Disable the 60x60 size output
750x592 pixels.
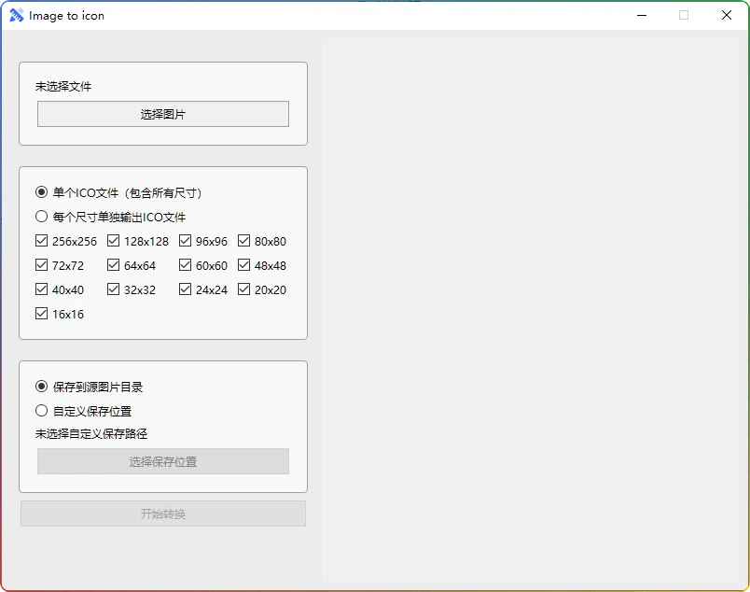185,264
